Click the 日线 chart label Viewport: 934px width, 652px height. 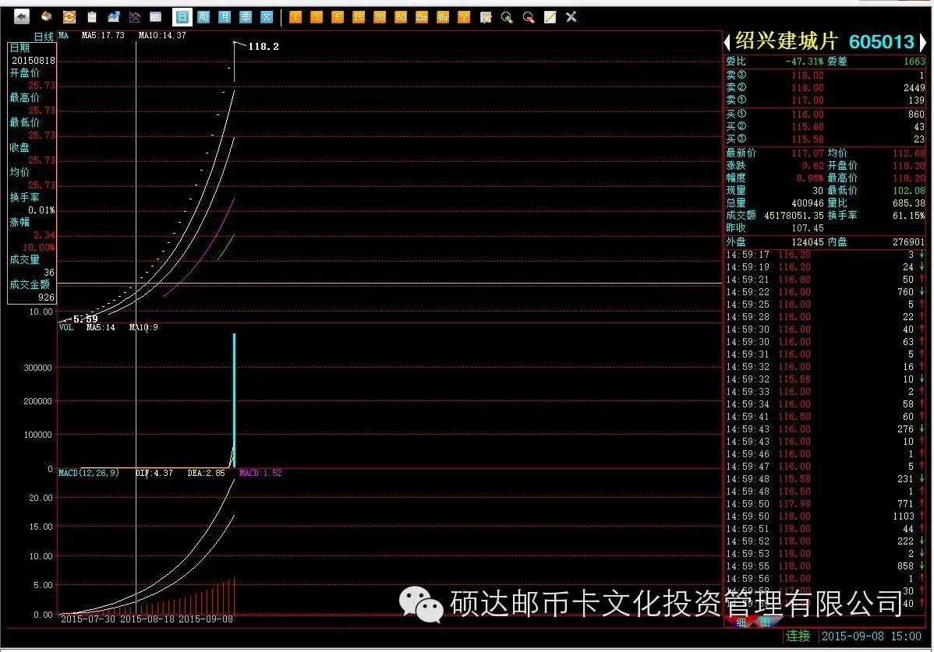(44, 37)
